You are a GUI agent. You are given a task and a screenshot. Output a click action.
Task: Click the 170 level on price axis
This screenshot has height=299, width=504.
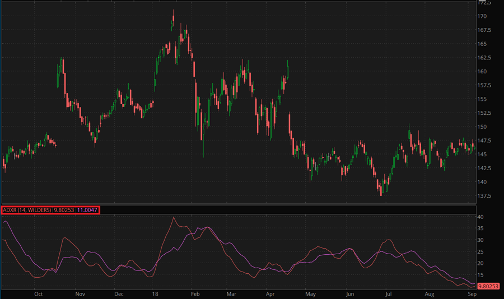(x=482, y=16)
